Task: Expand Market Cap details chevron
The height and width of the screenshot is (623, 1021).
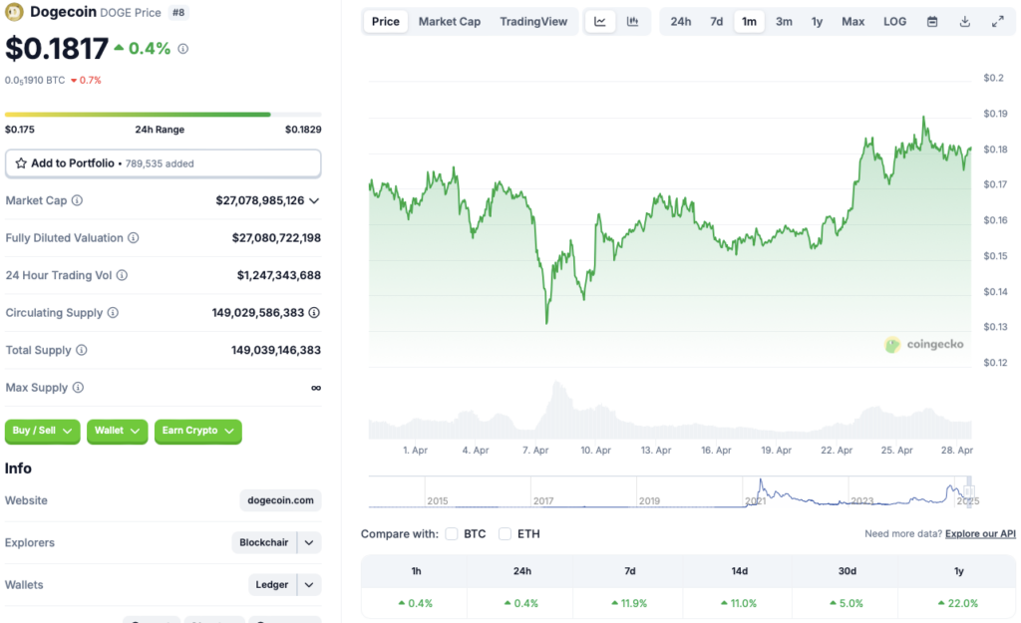Action: click(314, 201)
